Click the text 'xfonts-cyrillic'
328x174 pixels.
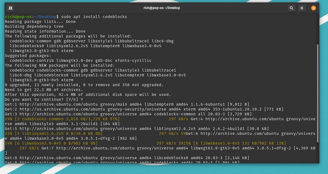click(x=133, y=61)
